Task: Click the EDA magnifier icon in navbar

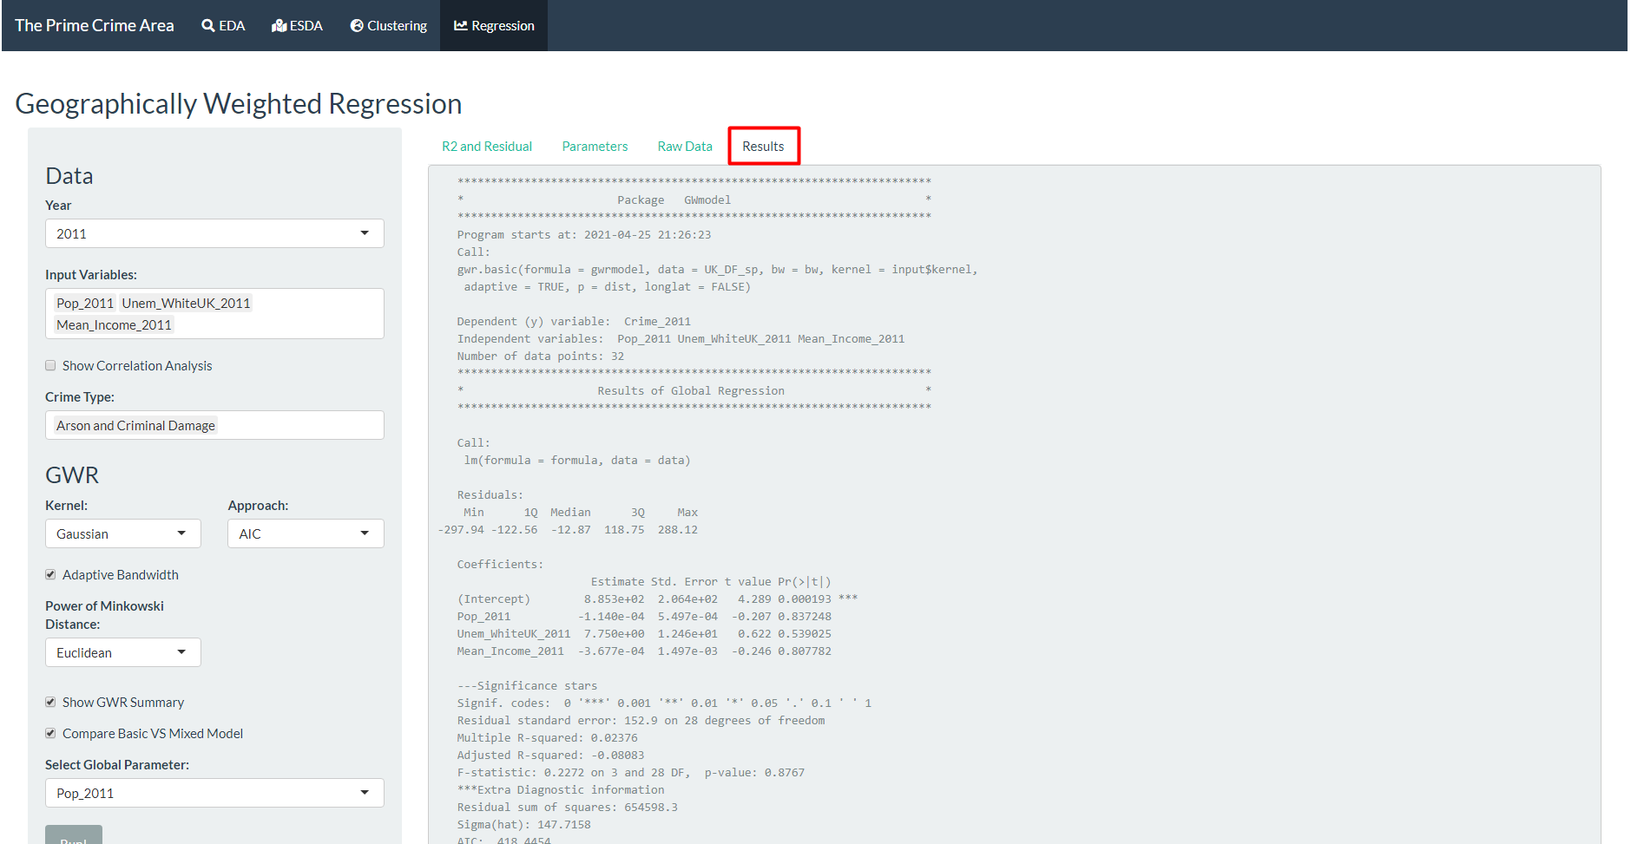Action: (x=208, y=26)
